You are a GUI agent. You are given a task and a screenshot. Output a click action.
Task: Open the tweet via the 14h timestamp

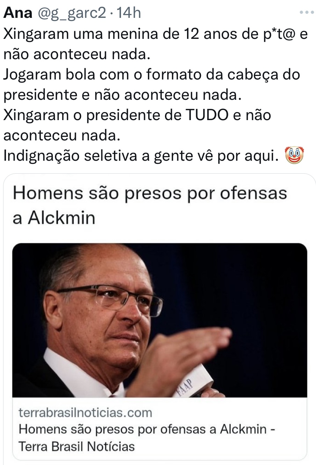click(x=128, y=13)
